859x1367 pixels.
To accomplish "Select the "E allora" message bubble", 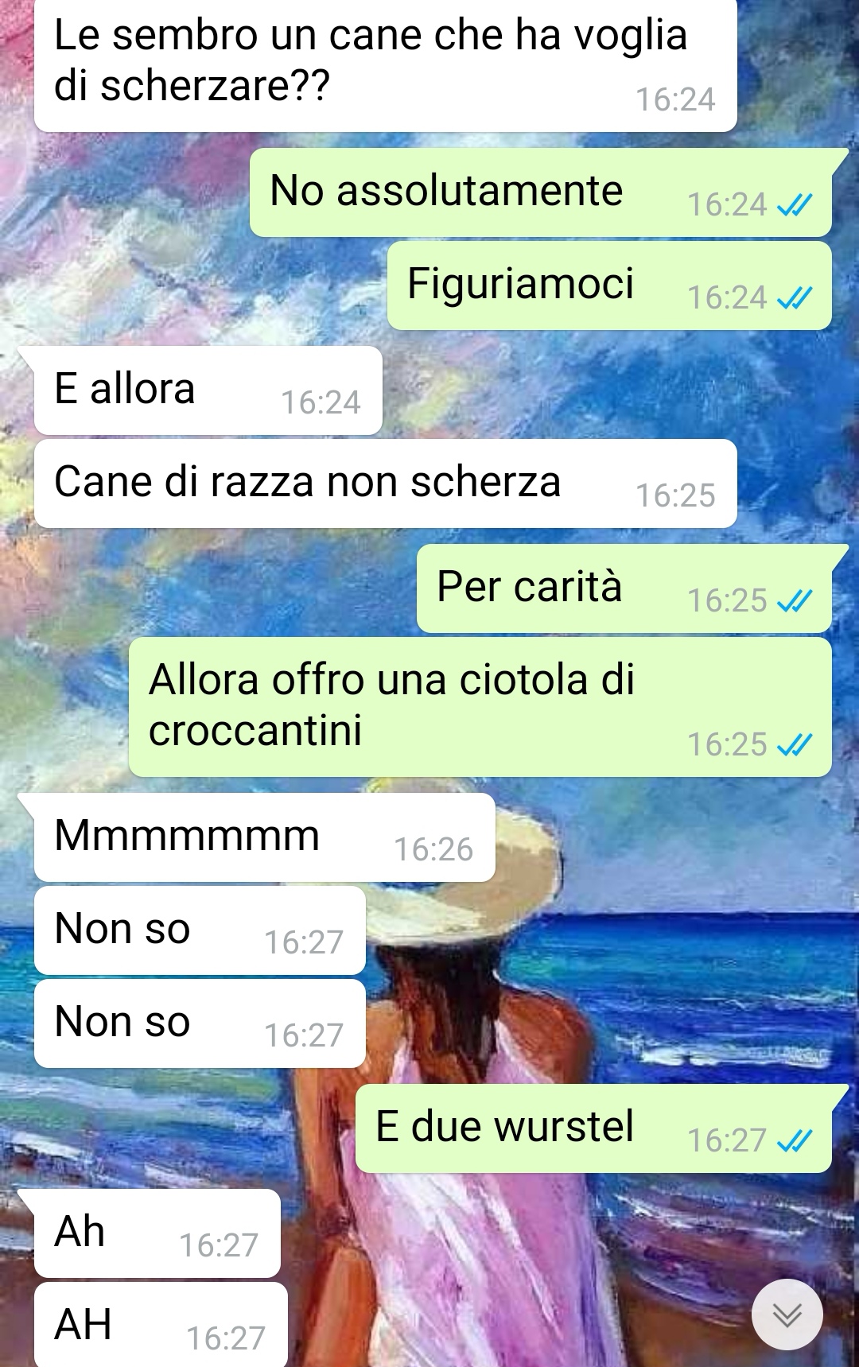I will [208, 390].
